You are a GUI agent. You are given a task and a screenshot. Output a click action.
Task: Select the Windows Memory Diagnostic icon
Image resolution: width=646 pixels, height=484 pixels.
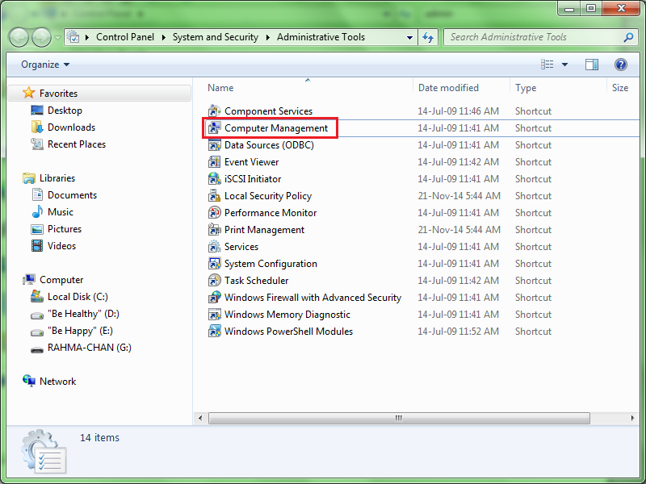click(x=214, y=314)
